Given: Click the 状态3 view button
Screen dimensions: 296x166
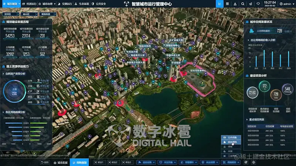Looking at the screenshot, I should pyautogui.click(x=127, y=162).
